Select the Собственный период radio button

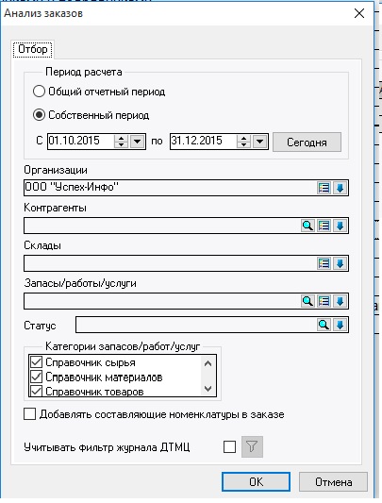coord(39,115)
